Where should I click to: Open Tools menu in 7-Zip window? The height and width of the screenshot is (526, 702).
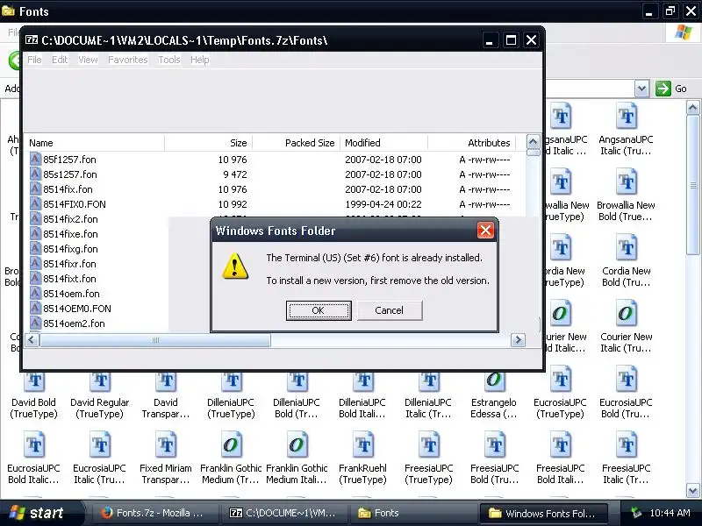pyautogui.click(x=168, y=60)
